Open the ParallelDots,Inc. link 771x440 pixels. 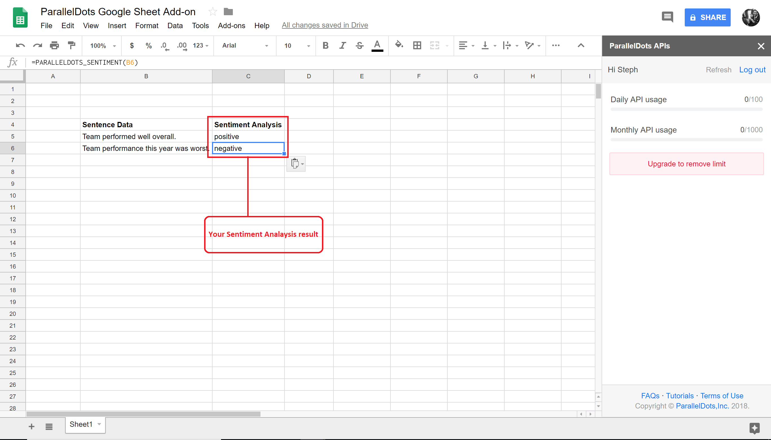[702, 406]
